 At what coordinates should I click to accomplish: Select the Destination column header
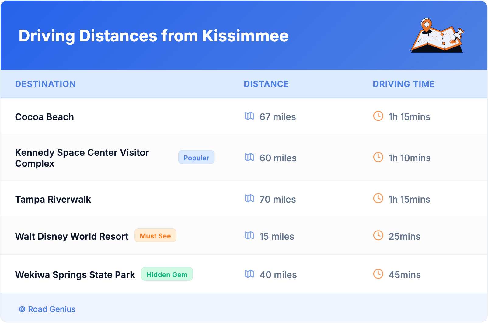45,84
